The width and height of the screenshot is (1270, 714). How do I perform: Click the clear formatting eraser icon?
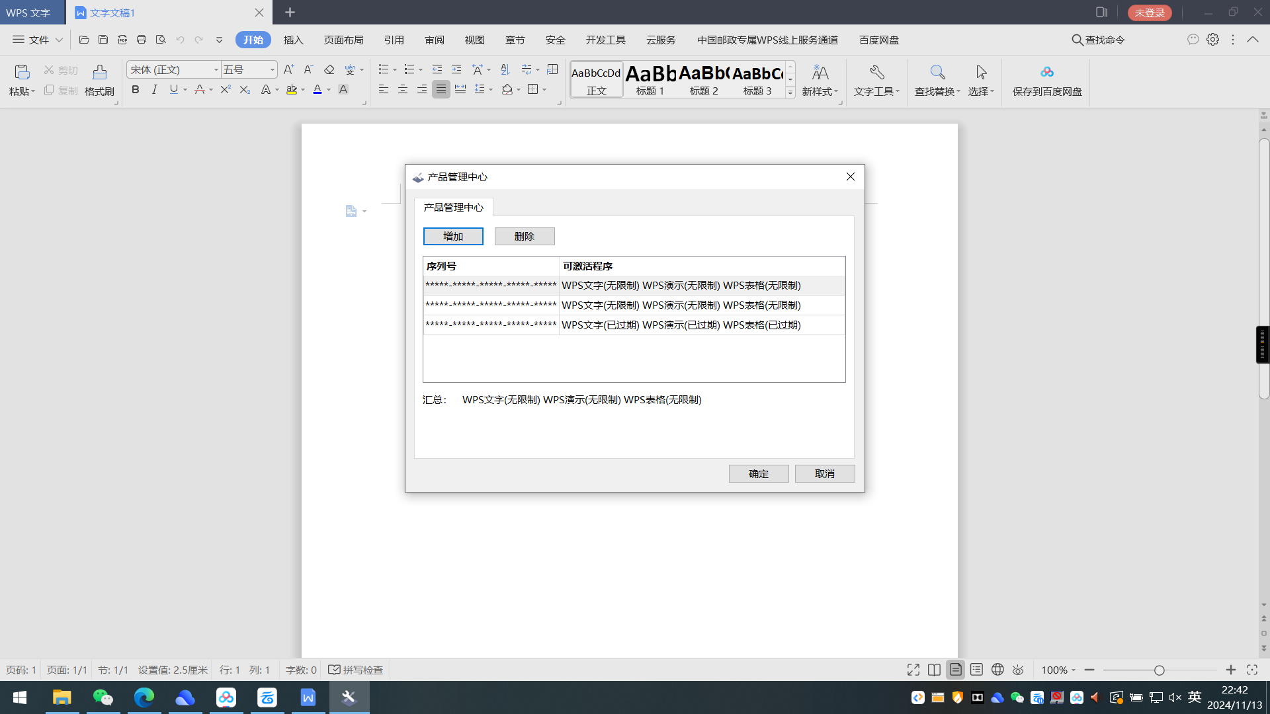tap(329, 69)
